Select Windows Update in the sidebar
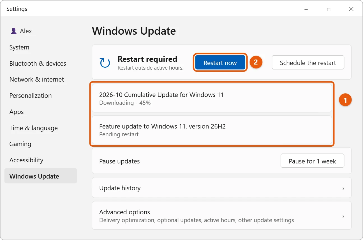The height and width of the screenshot is (240, 363). coord(41,176)
